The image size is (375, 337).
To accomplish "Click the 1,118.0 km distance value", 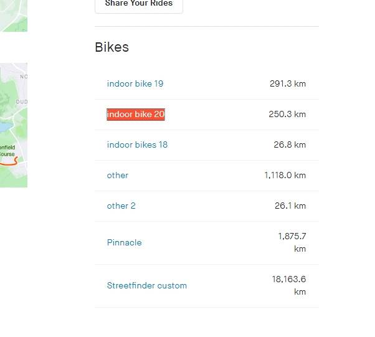I will click(285, 175).
